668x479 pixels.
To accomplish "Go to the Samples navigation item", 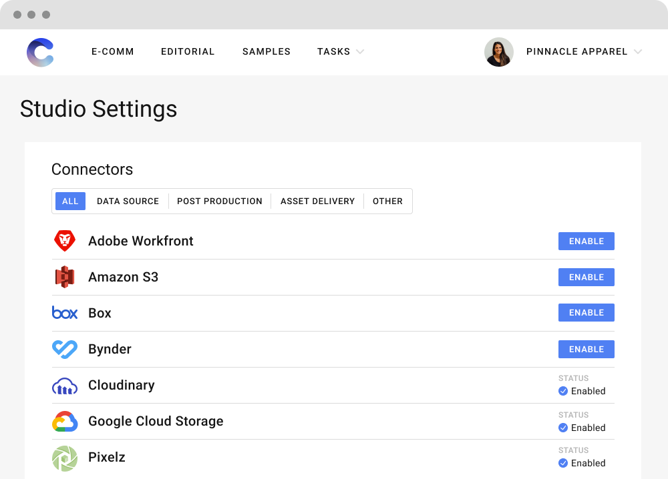I will click(266, 51).
